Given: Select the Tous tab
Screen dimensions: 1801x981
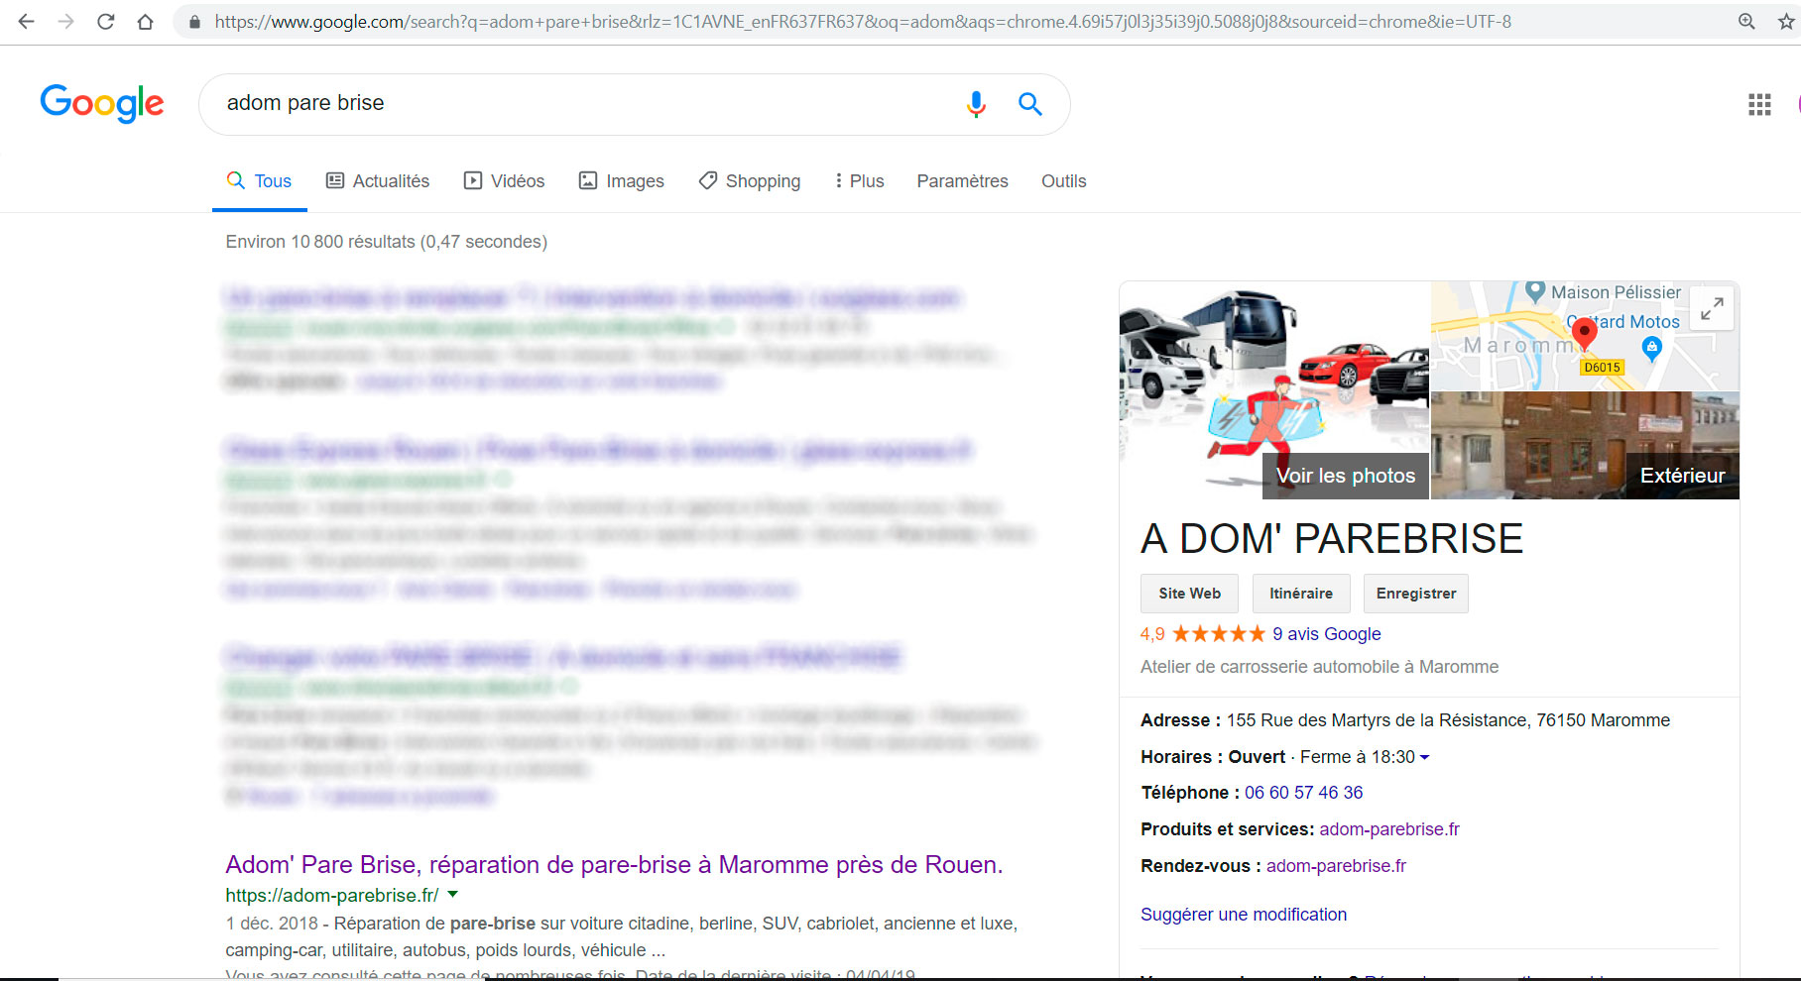Looking at the screenshot, I should [260, 181].
